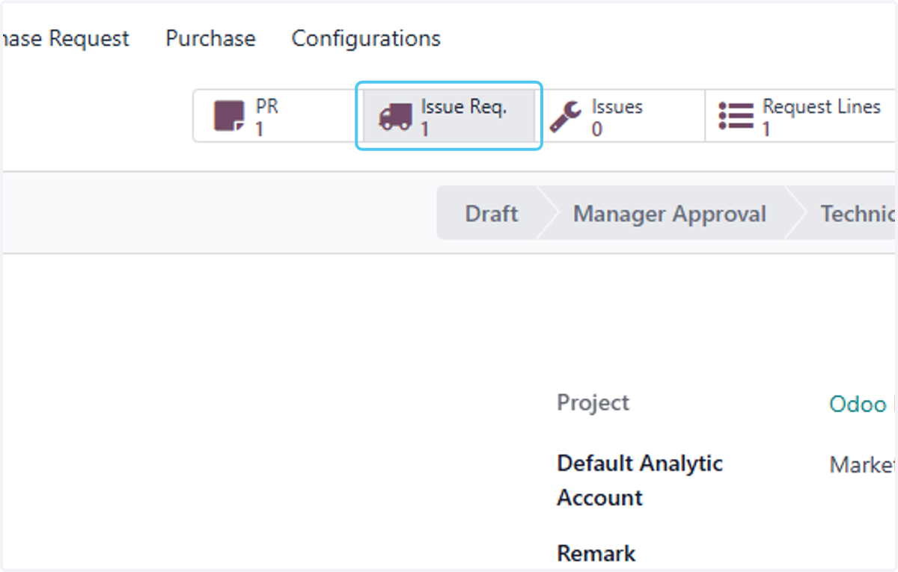Image resolution: width=898 pixels, height=572 pixels.
Task: Select the Draft stage in status bar
Action: click(x=492, y=214)
